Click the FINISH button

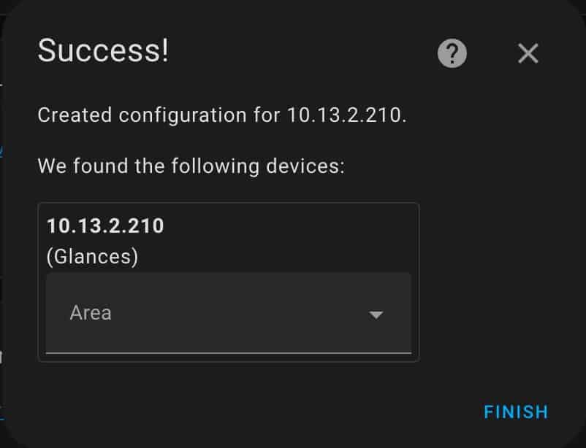coord(516,412)
